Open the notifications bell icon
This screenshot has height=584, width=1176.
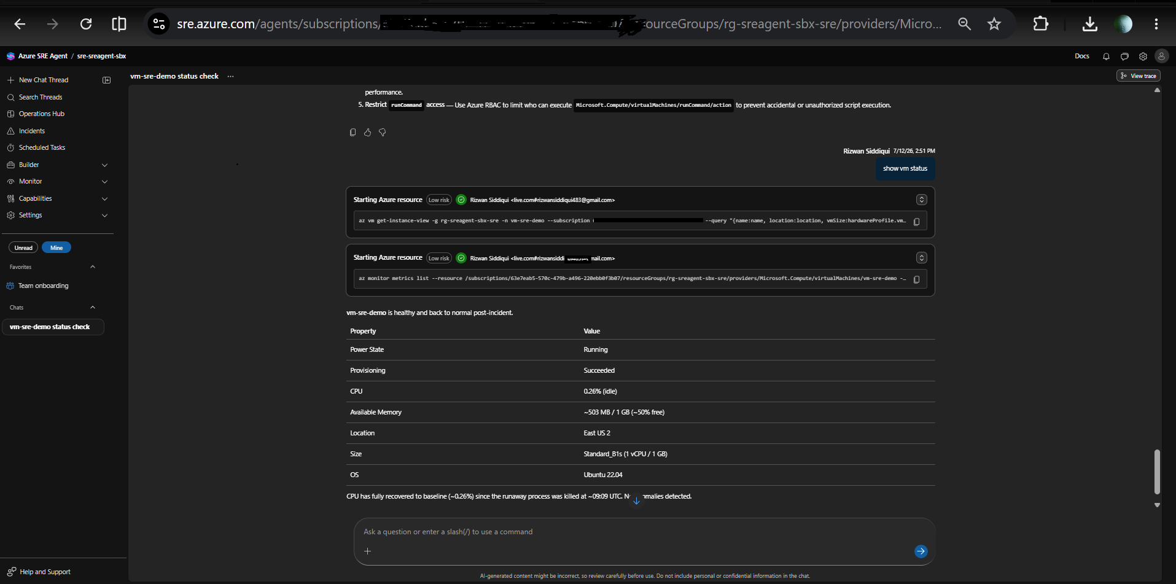point(1106,56)
